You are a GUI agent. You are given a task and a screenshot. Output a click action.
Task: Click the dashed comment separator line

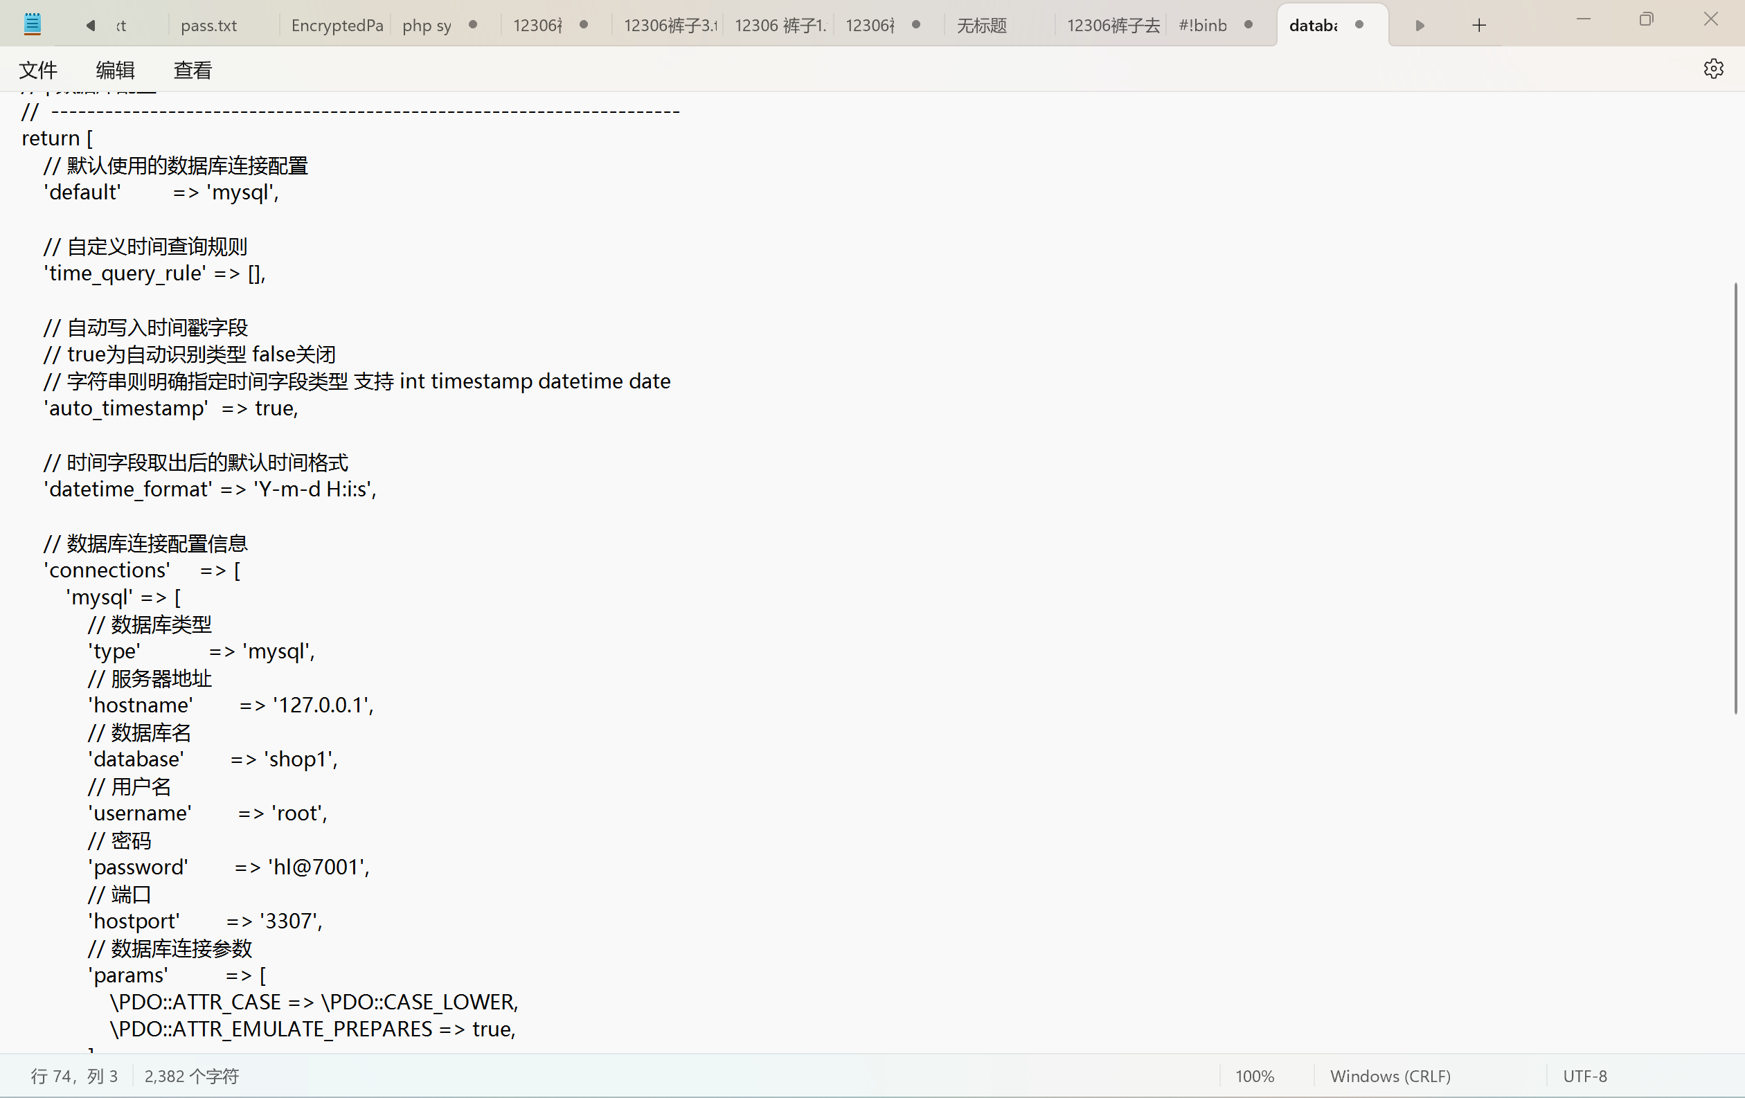351,111
